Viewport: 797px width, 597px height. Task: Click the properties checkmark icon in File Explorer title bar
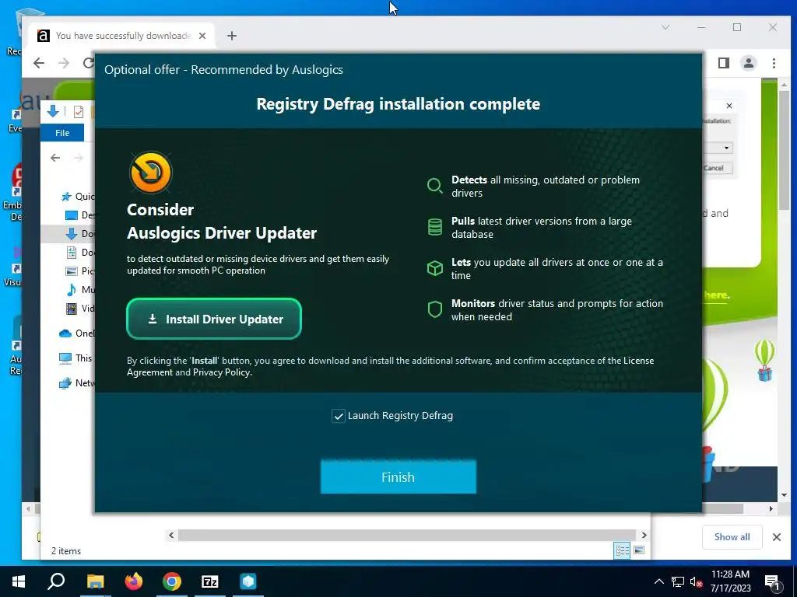79,112
